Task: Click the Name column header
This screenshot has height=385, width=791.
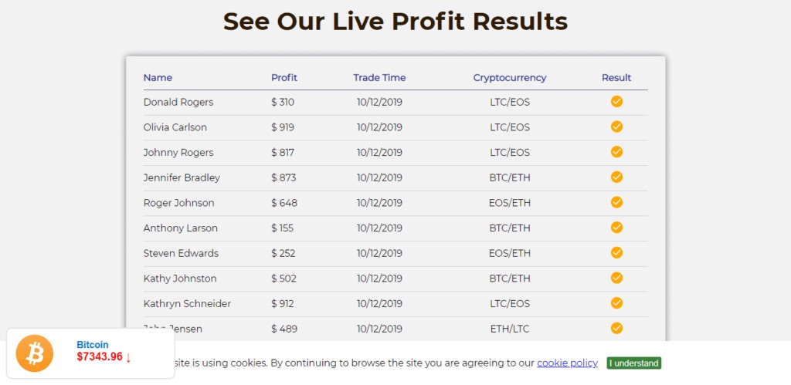Action: pos(158,78)
